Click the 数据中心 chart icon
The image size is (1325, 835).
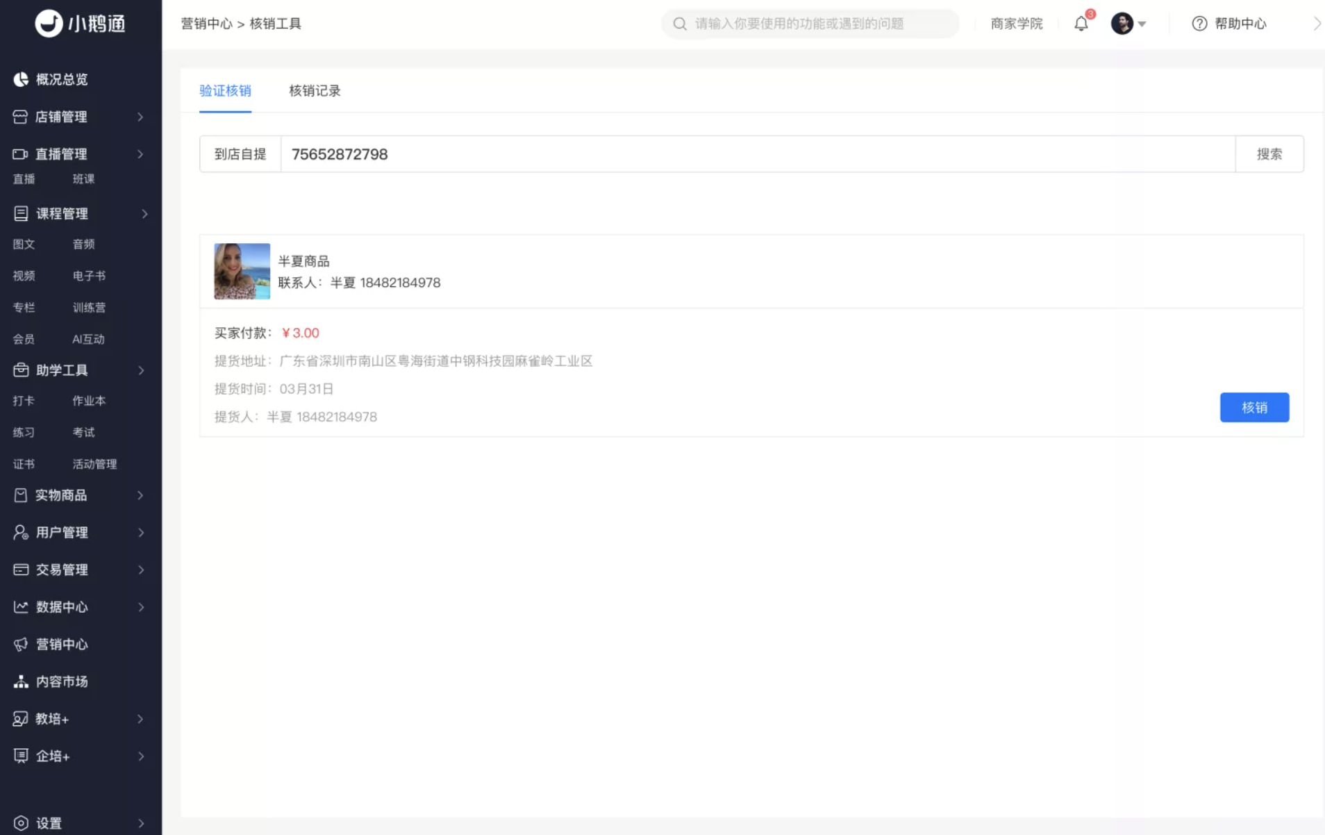(x=21, y=607)
